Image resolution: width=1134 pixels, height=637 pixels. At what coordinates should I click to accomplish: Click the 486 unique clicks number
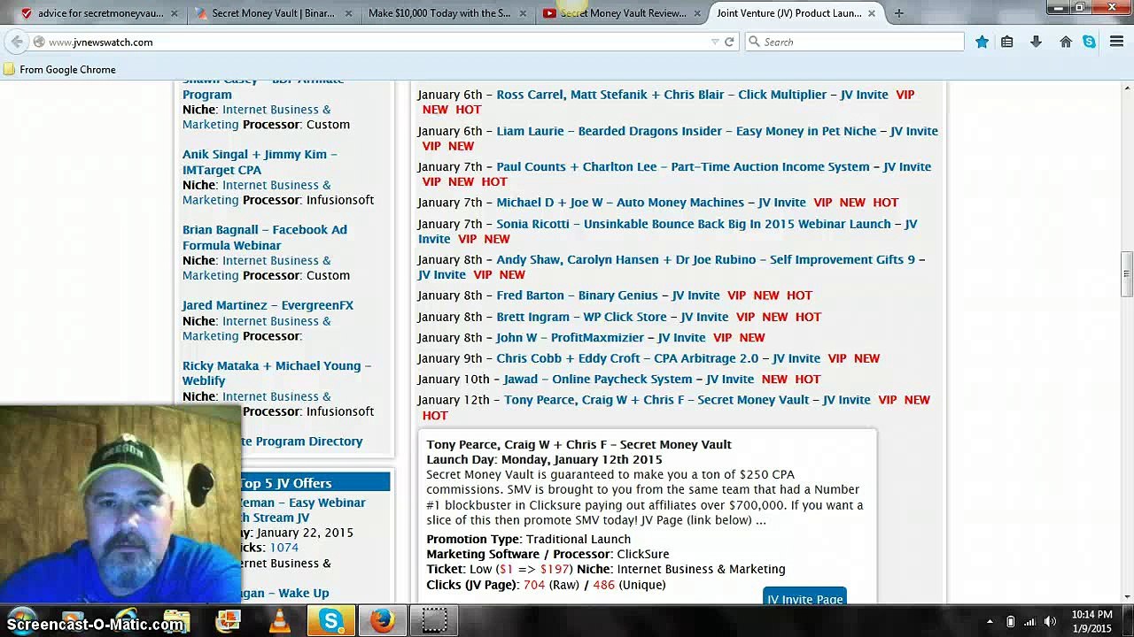point(603,585)
